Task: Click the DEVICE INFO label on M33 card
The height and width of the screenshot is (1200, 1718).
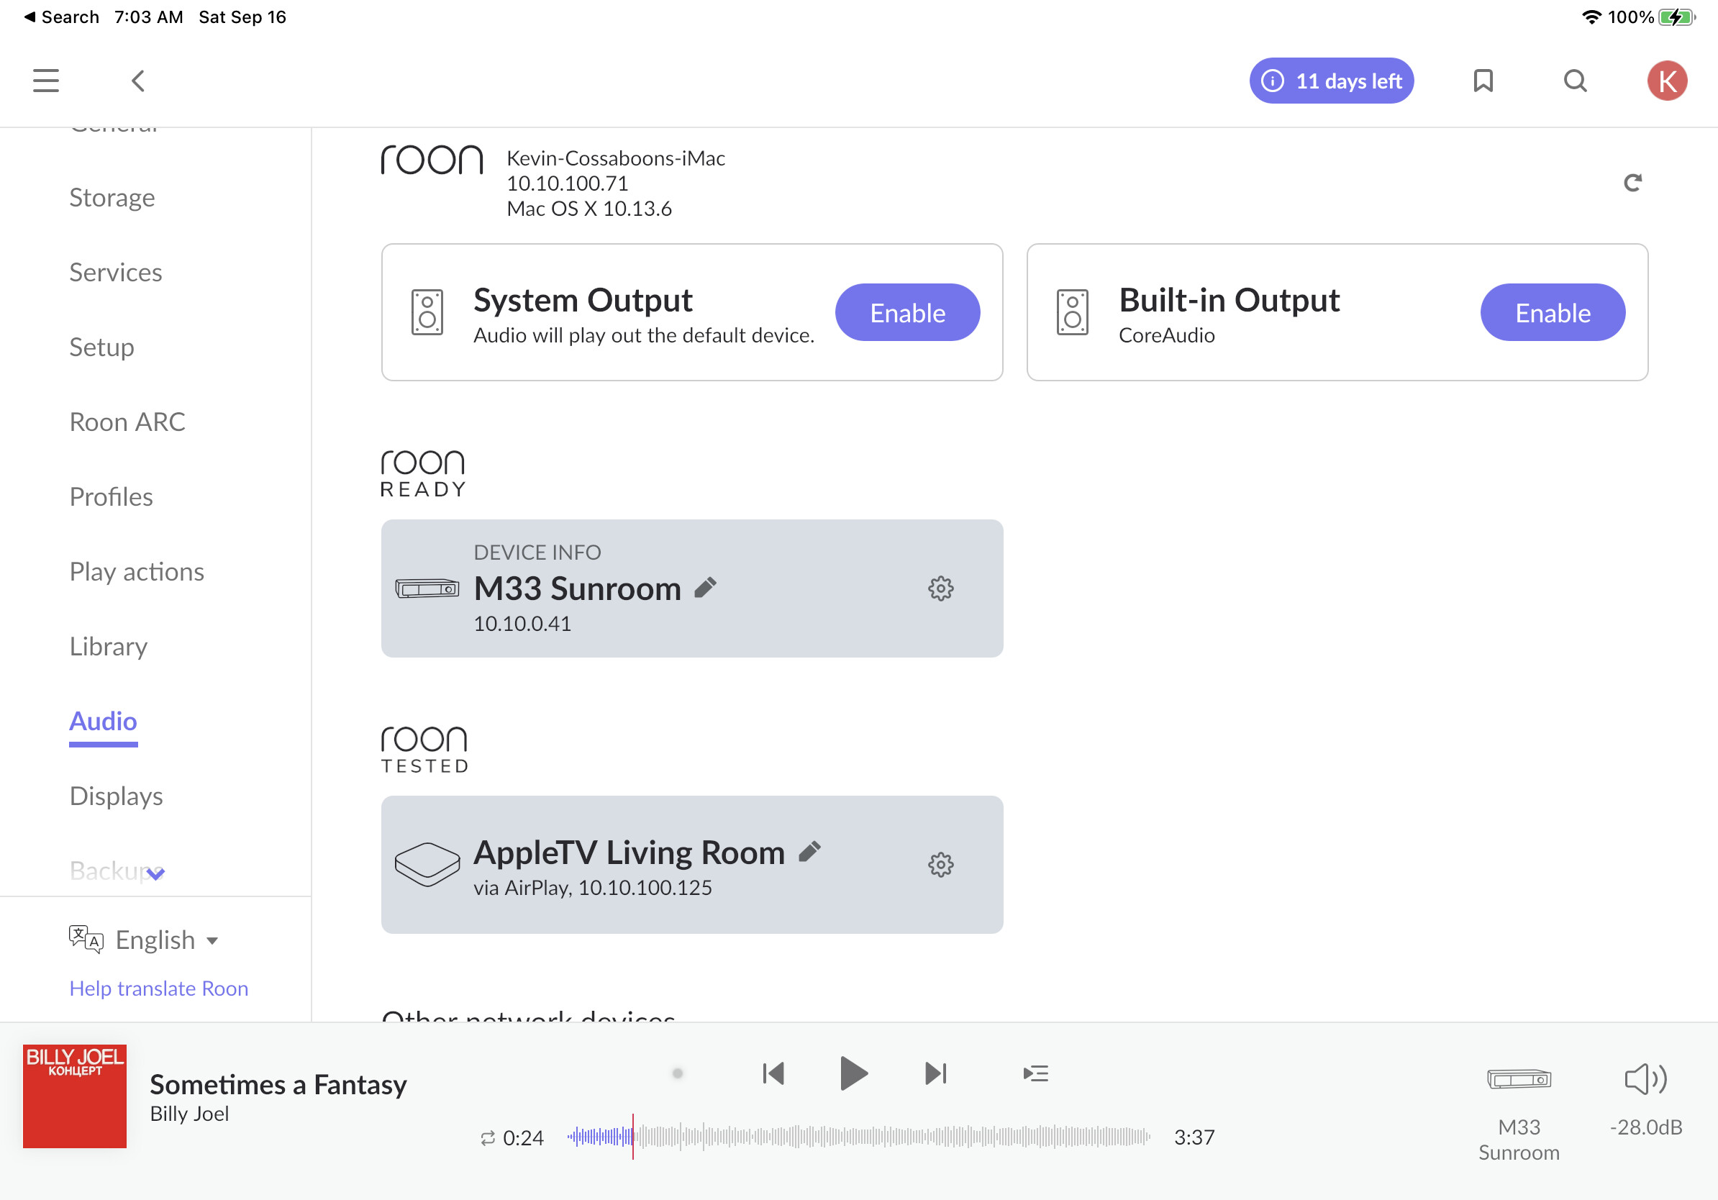Action: point(537,552)
